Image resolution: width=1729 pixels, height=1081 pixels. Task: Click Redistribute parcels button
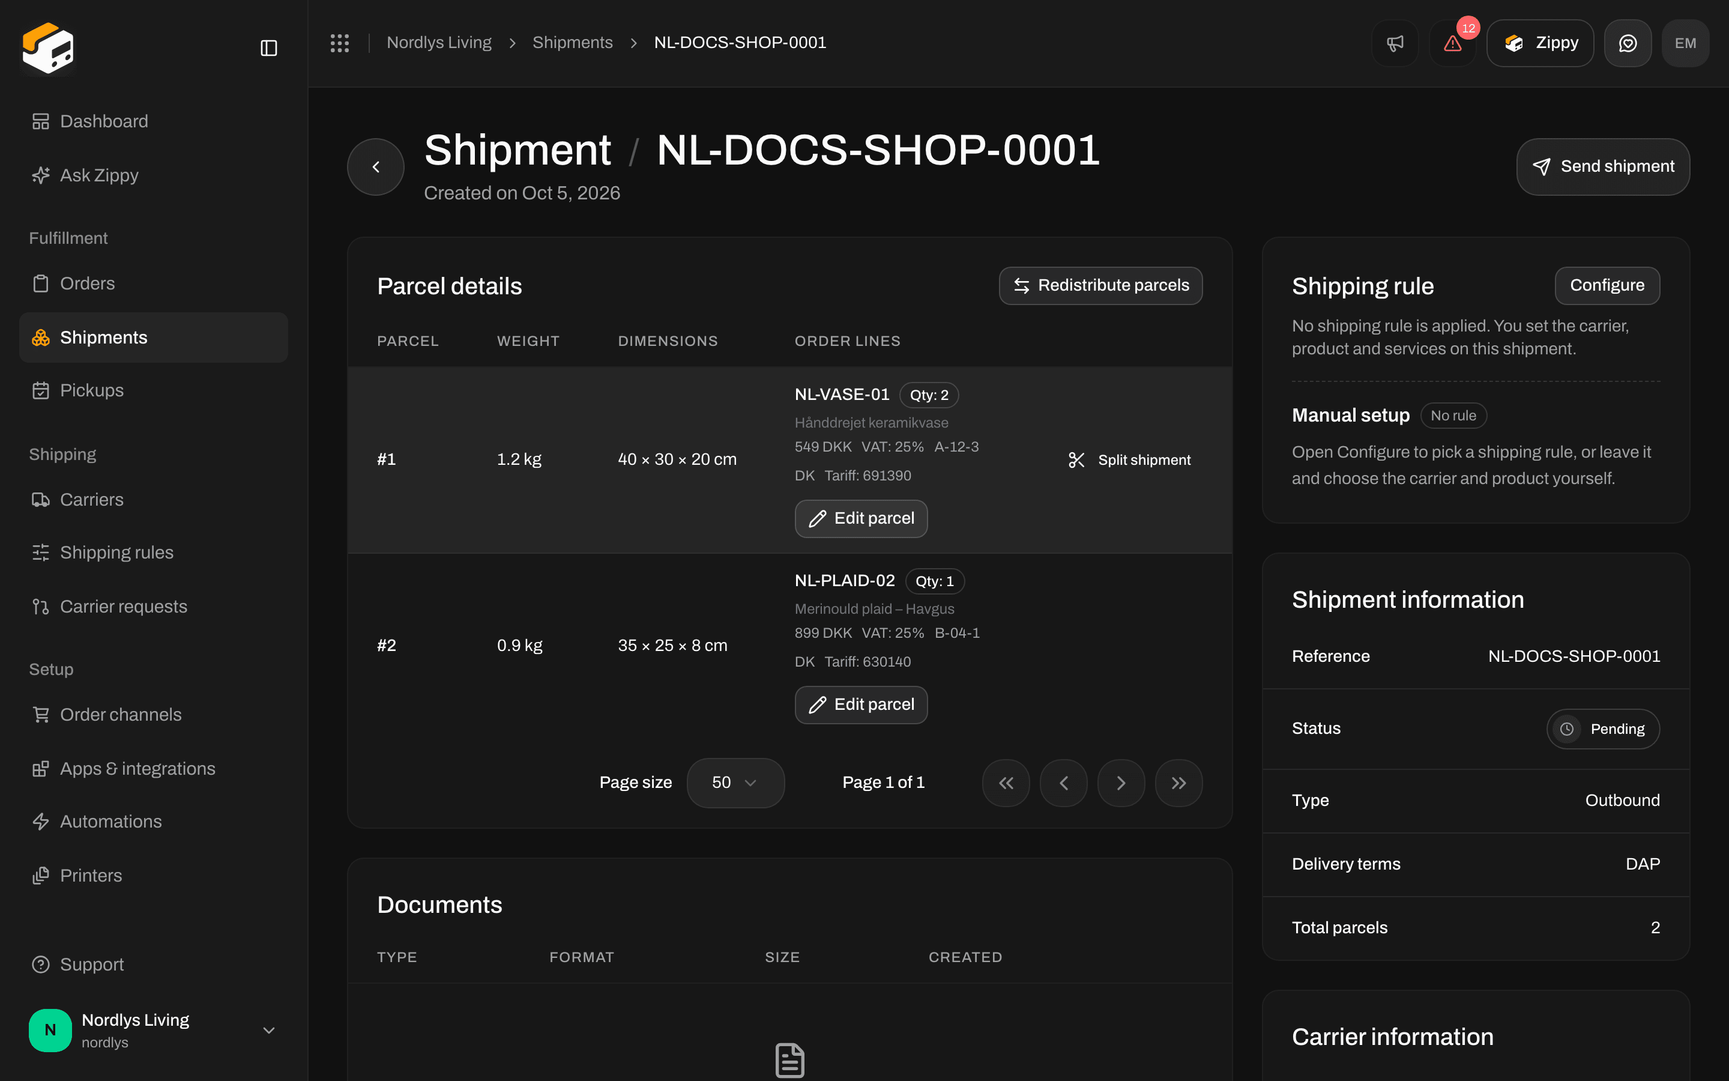1100,285
